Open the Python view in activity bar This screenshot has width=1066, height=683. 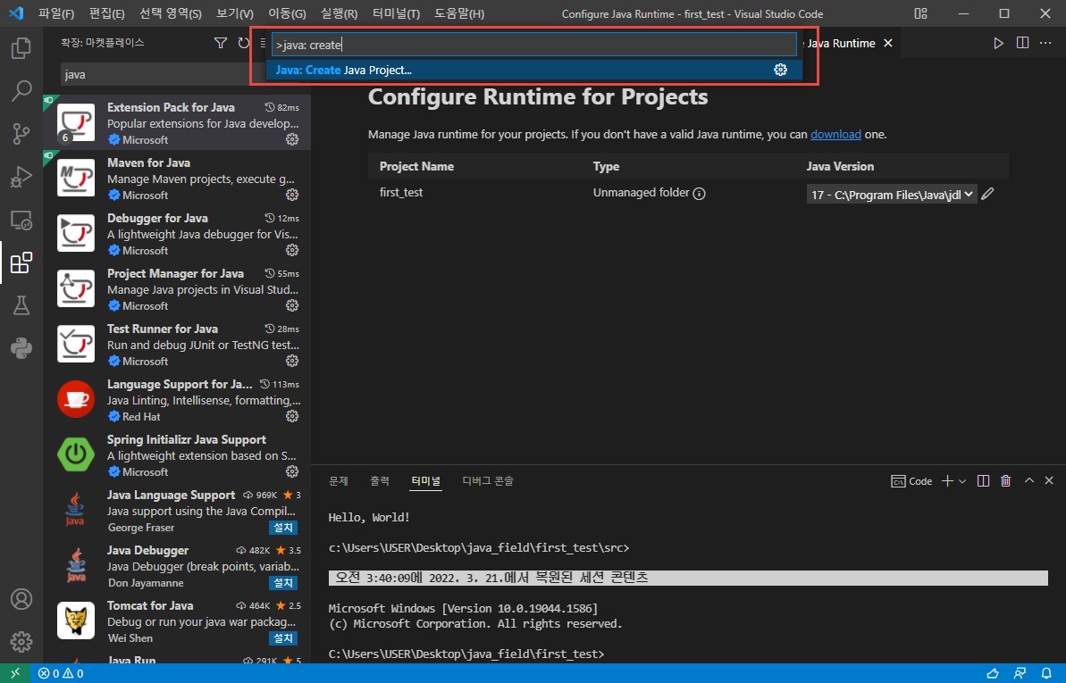[x=21, y=348]
